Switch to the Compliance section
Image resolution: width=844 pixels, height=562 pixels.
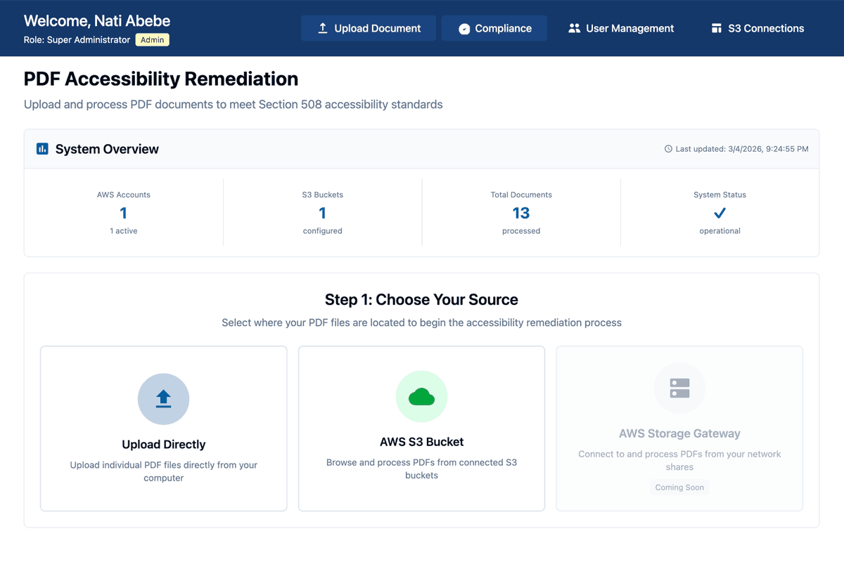pos(494,28)
